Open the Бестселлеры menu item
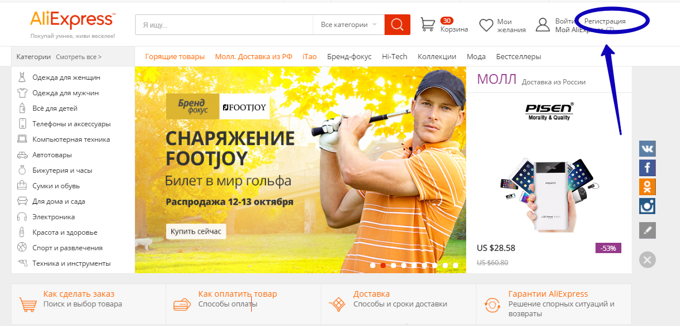This screenshot has height=326, width=680. click(518, 57)
